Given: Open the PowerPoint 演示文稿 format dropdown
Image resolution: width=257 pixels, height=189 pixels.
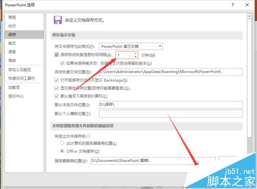Looking at the screenshot, I should 131,46.
